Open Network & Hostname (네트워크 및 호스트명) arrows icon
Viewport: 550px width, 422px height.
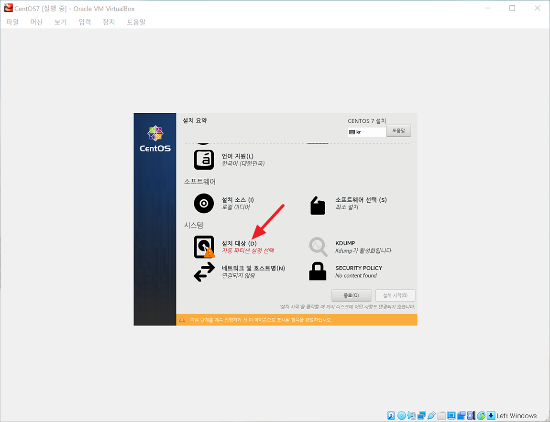[x=204, y=271]
